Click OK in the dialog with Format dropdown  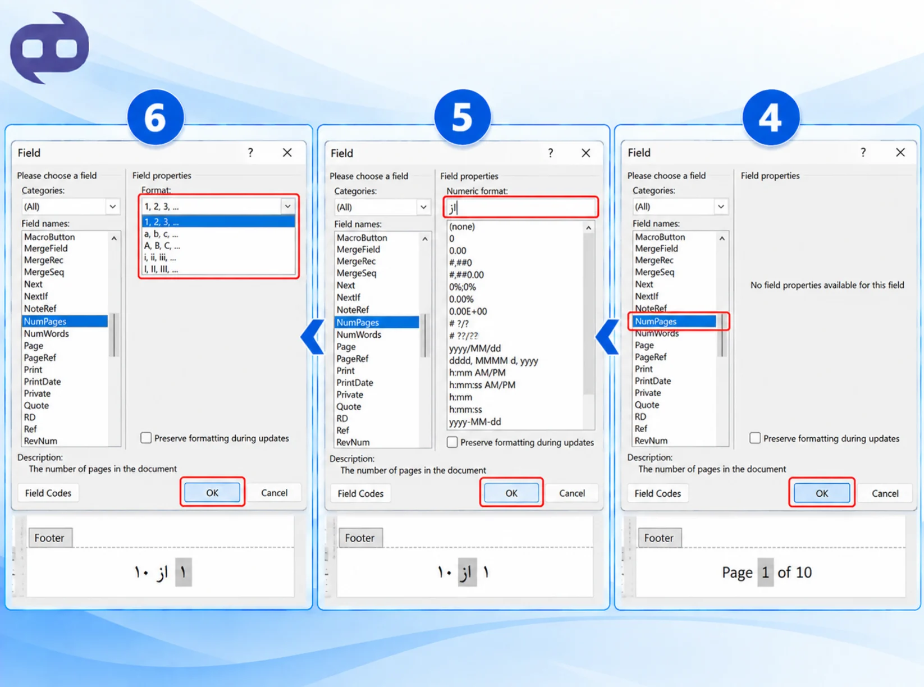212,492
